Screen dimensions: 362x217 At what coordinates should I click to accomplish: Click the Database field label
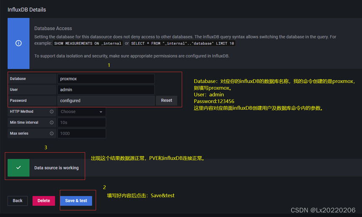coord(18,79)
